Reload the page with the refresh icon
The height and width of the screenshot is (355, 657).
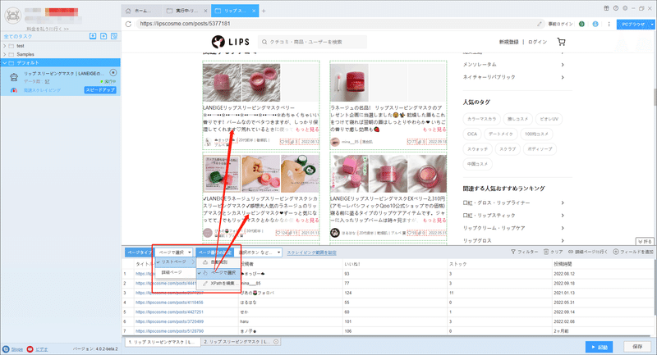point(128,24)
